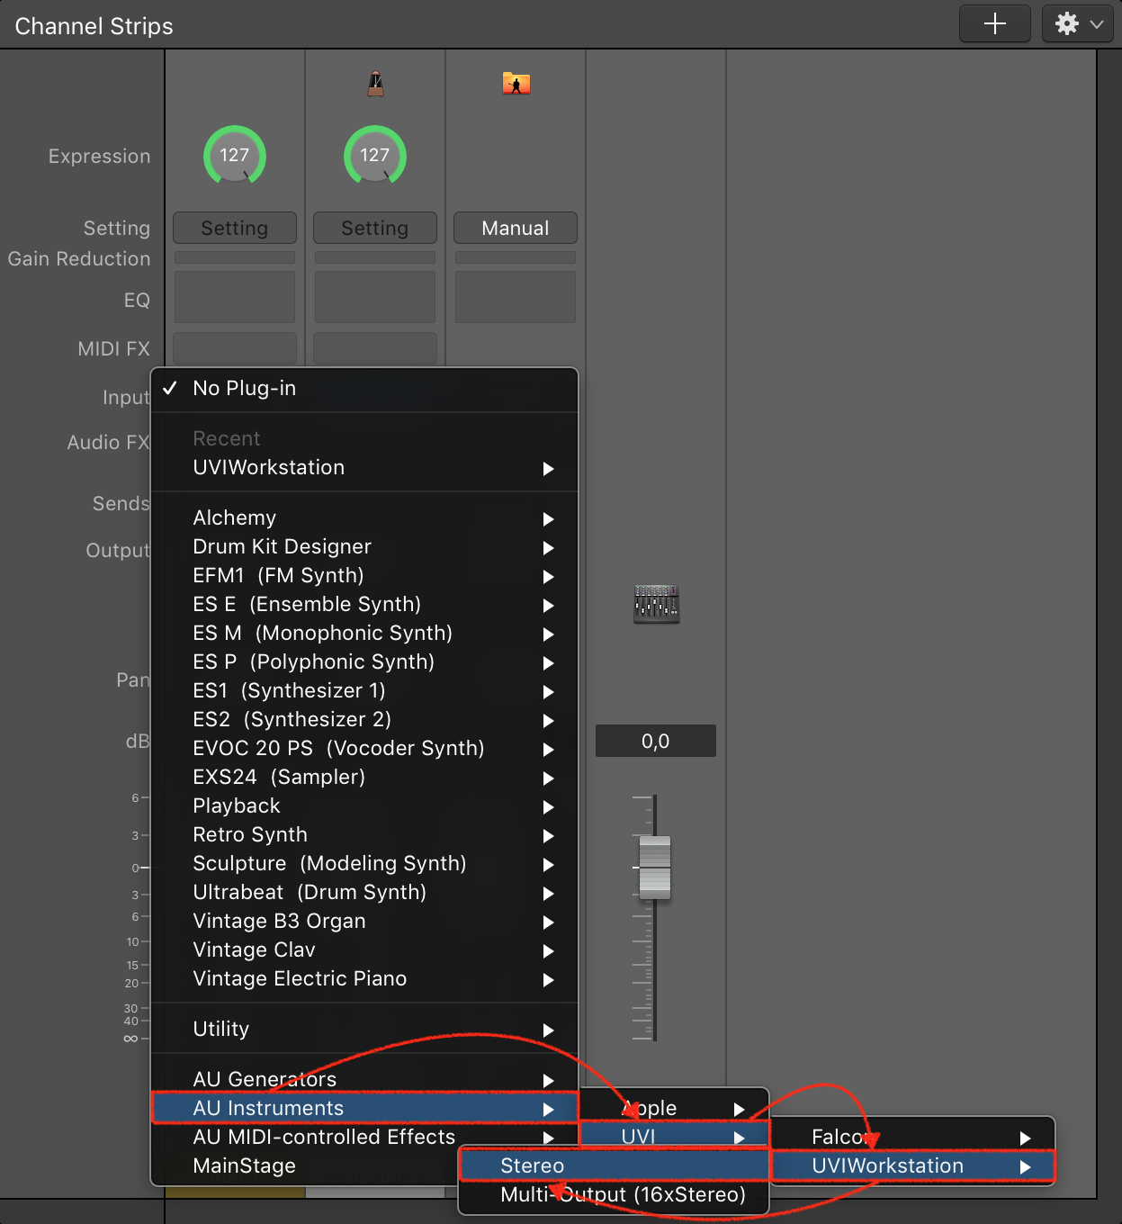1122x1224 pixels.
Task: Open the Falcon plug-in submenu
Action: click(913, 1137)
